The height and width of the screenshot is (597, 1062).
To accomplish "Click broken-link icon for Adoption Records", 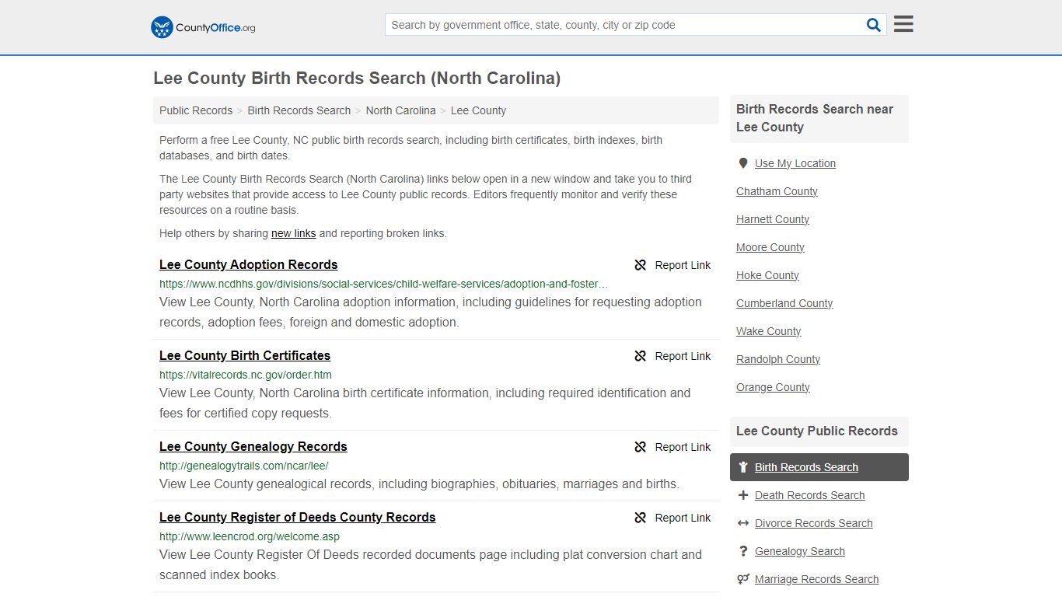I will pyautogui.click(x=641, y=265).
